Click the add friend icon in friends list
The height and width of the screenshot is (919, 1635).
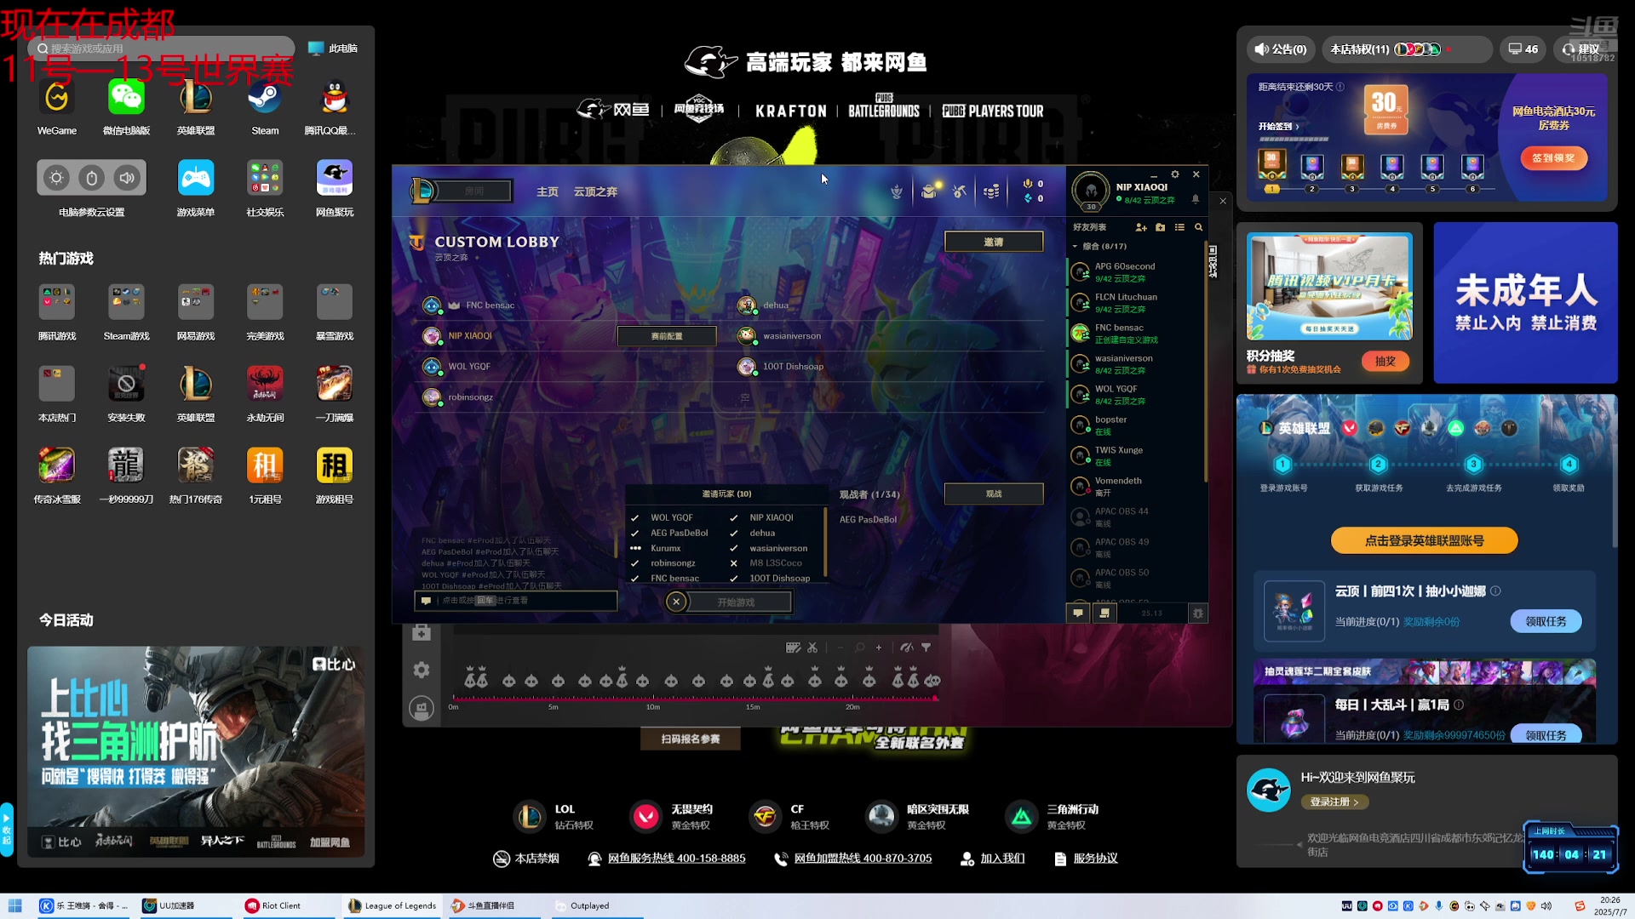click(1141, 227)
